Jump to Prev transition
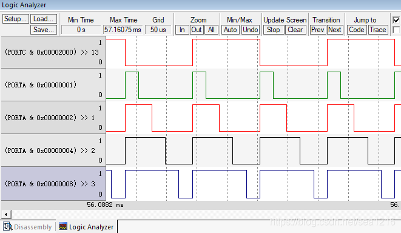The image size is (401, 233). click(x=318, y=30)
